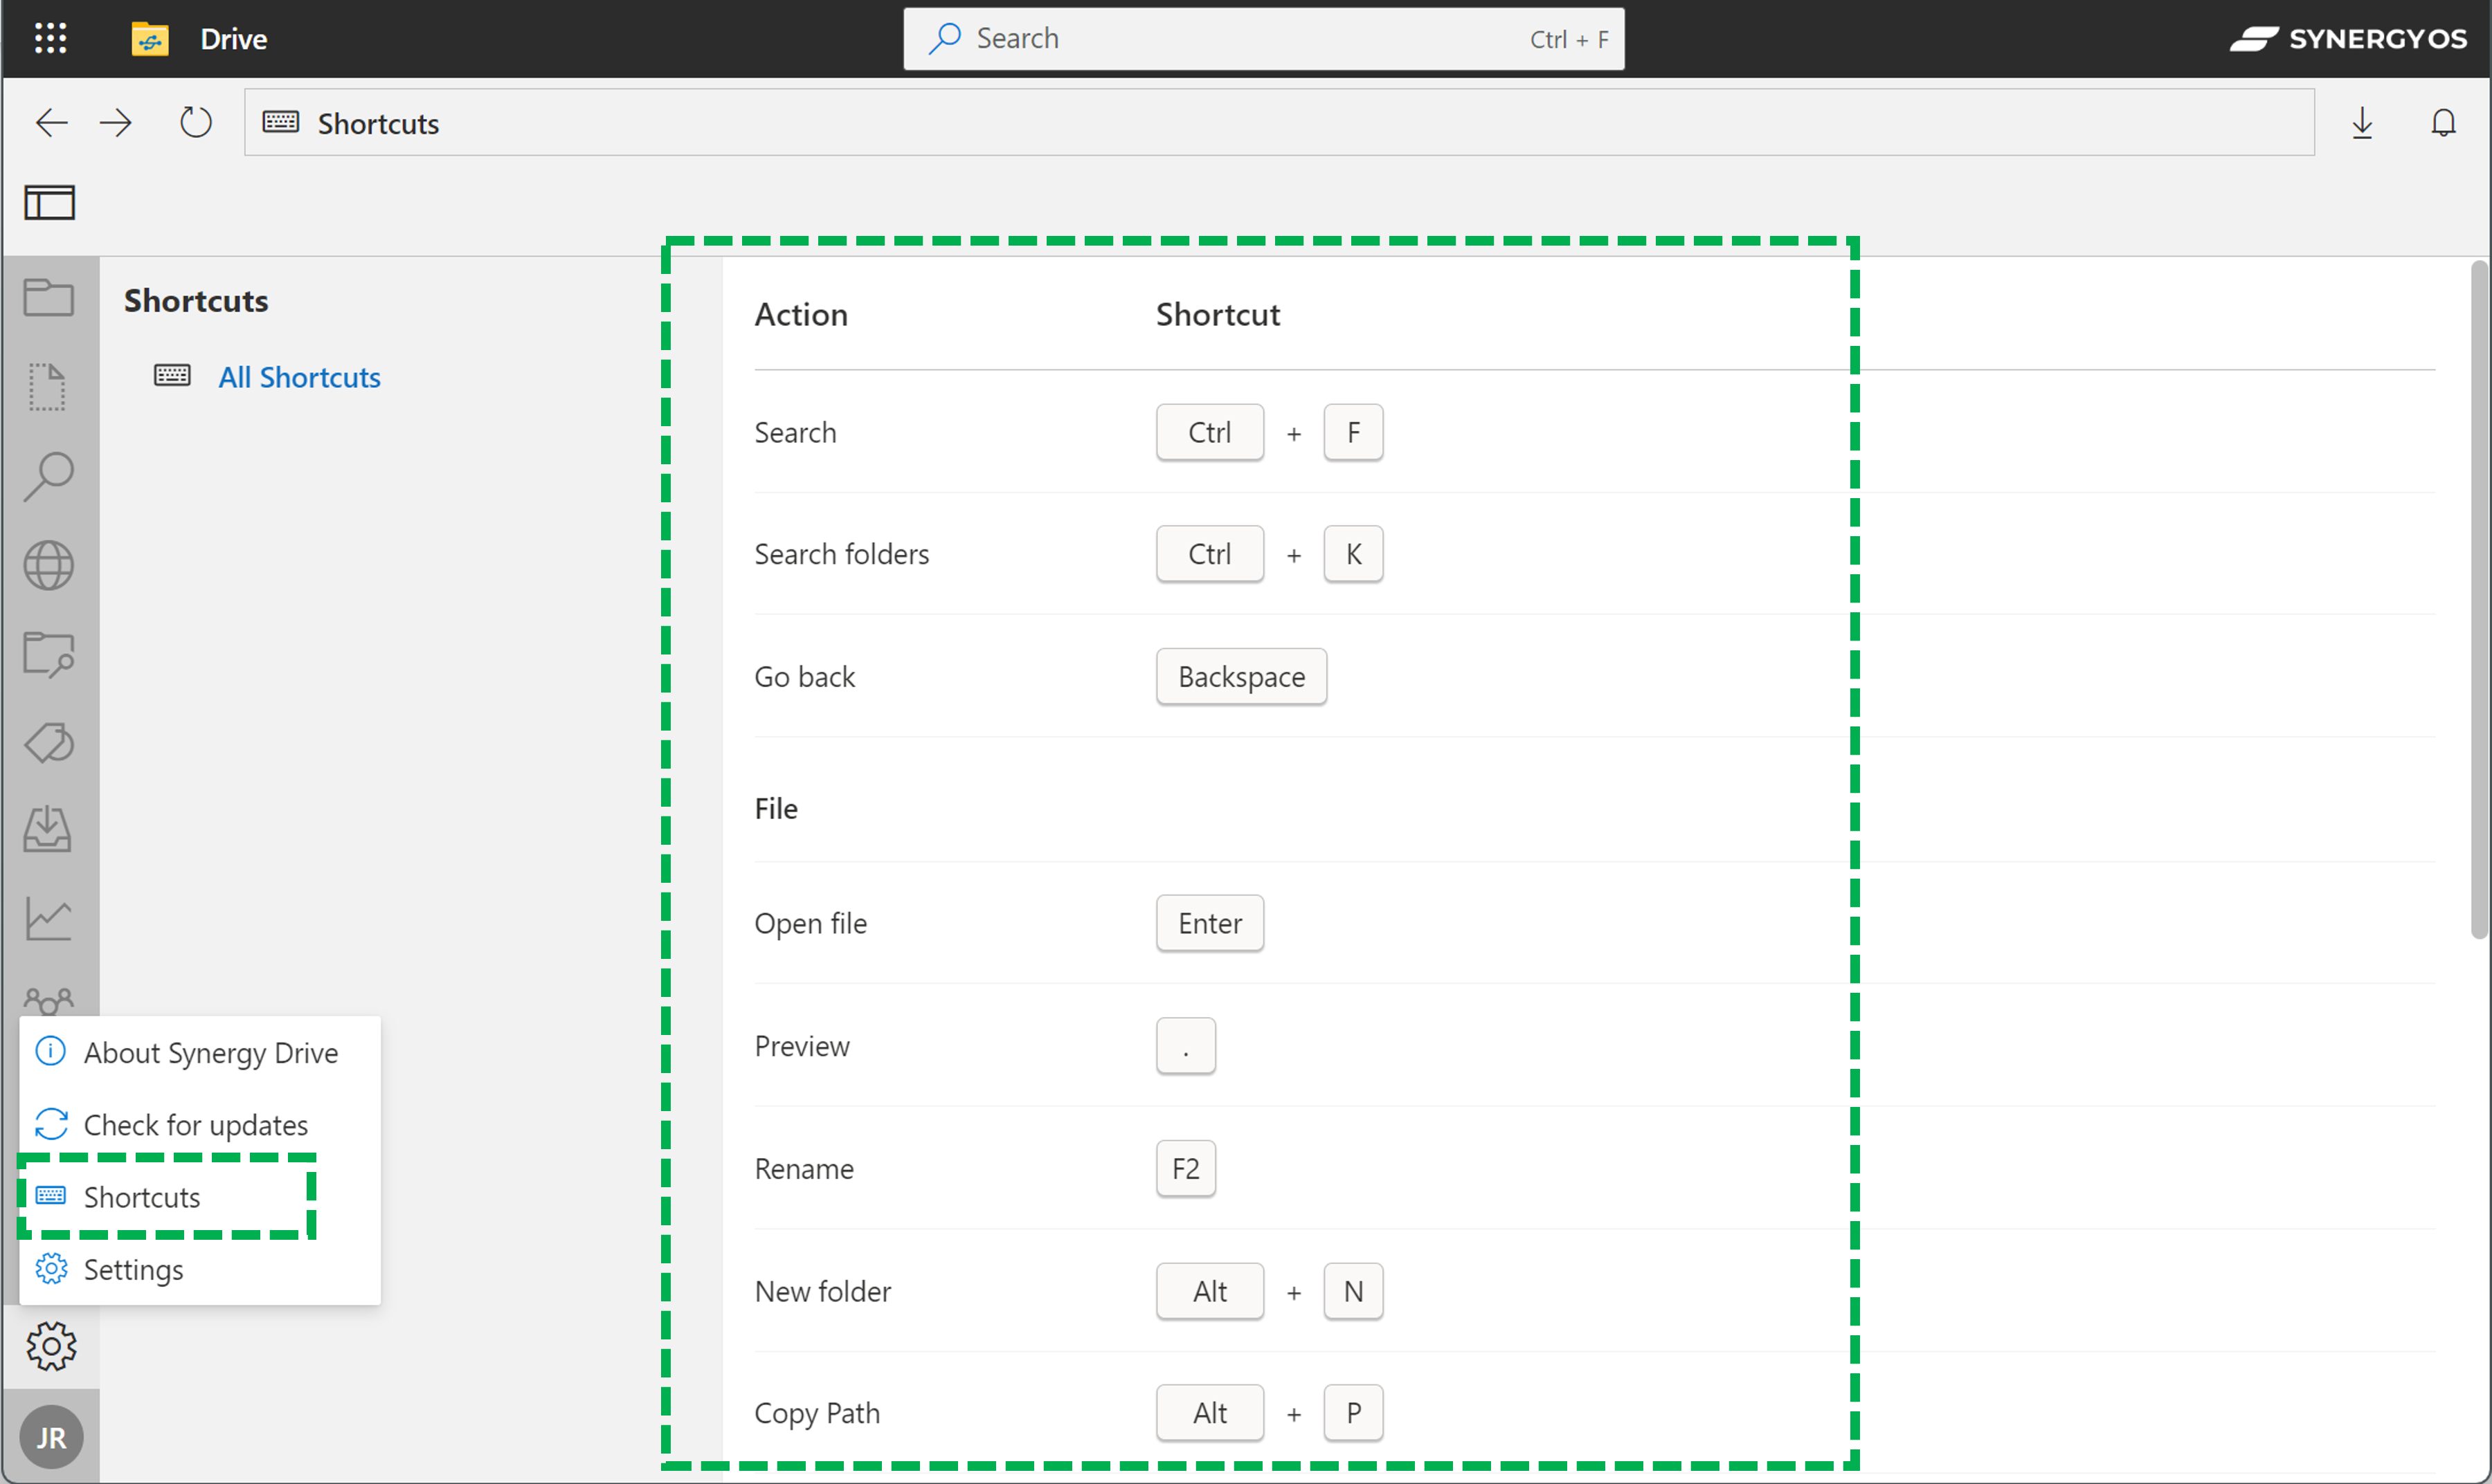
Task: Click the N key in New folder row
Action: click(1353, 1291)
